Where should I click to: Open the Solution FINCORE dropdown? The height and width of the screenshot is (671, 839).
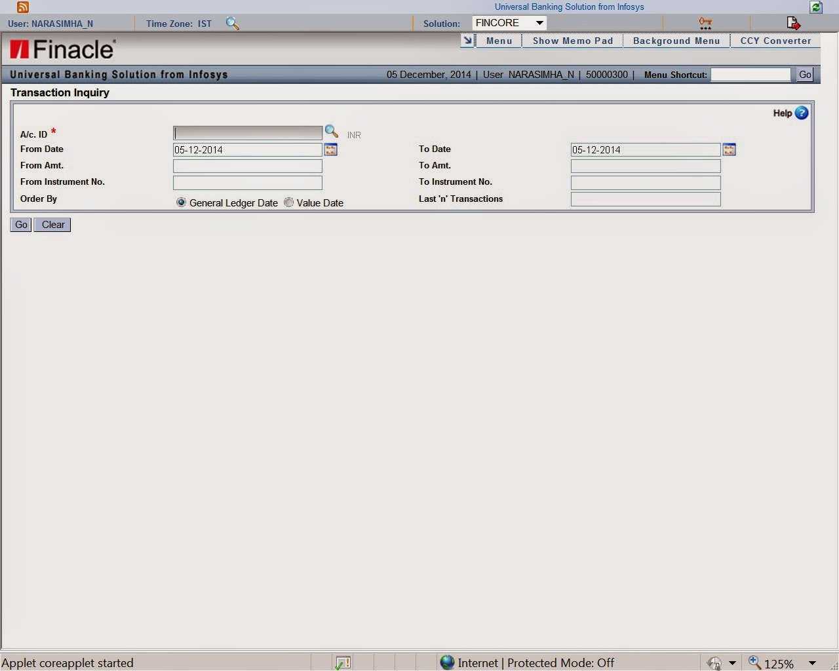coord(509,23)
